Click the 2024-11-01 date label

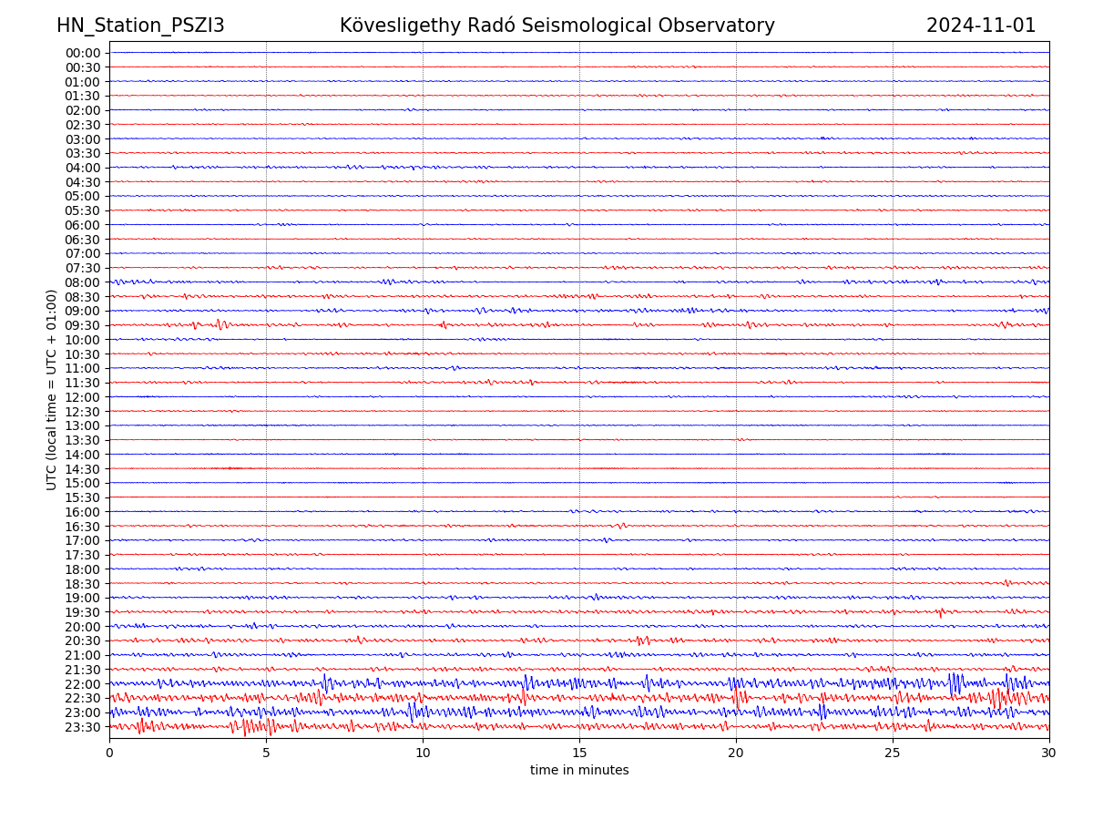coord(981,26)
